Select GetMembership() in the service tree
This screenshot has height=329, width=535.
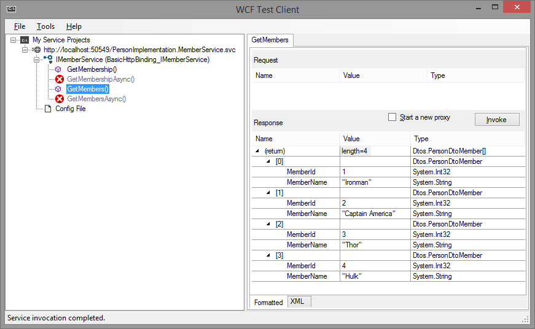tap(92, 69)
